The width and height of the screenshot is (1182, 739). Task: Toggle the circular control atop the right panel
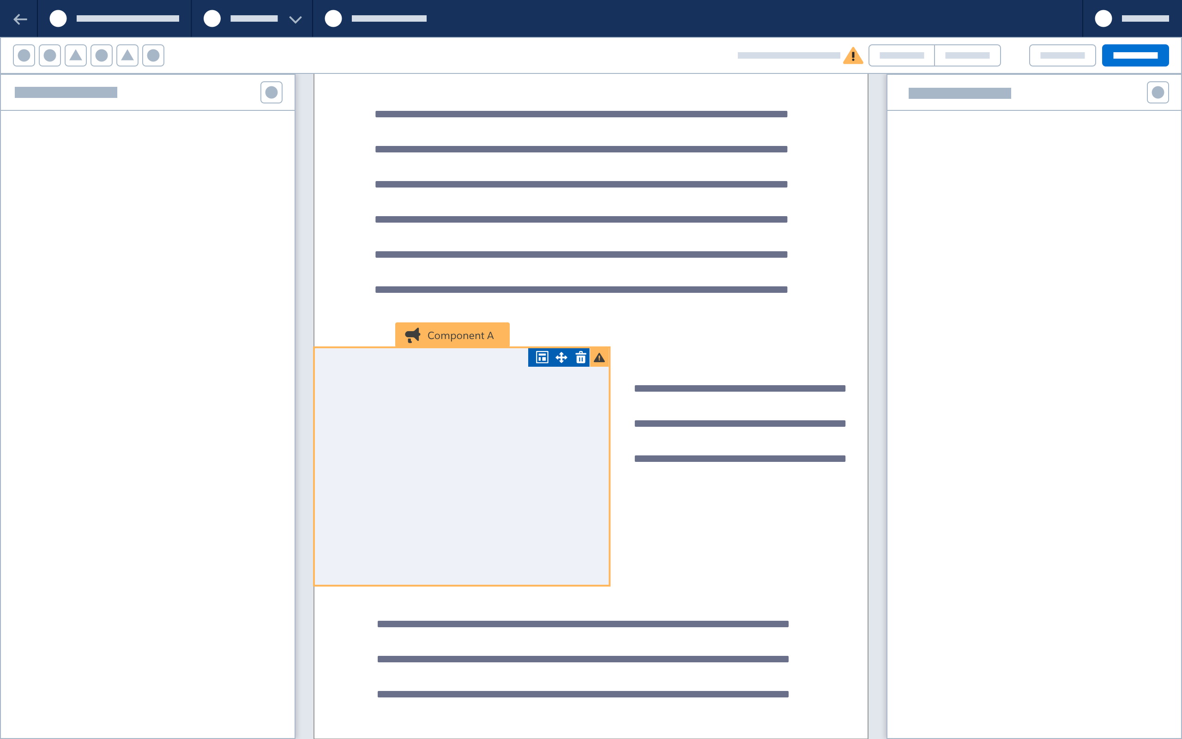pyautogui.click(x=1158, y=92)
